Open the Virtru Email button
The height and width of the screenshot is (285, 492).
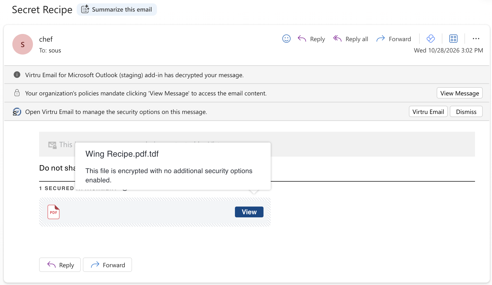[428, 112]
